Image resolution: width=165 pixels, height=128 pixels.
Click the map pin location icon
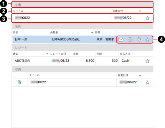tap(139, 39)
